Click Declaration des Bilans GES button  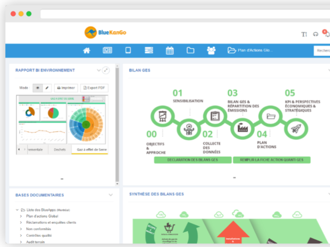(193, 160)
